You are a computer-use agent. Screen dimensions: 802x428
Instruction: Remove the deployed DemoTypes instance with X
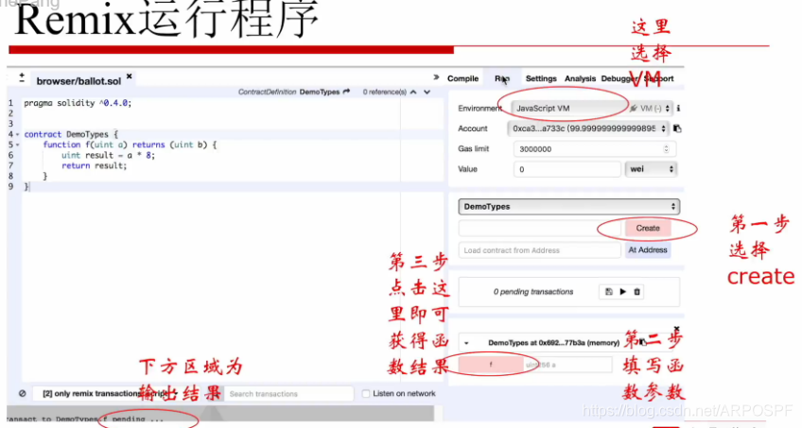tap(676, 329)
